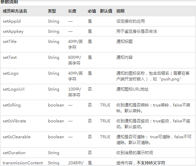Click the description 收到消息的展示时间
Image resolution: width=196 pixels, height=166 pixels.
tap(135, 153)
